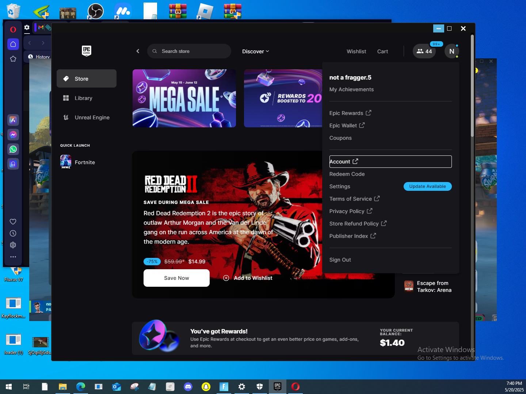
Task: Open the OBS Studio desktop shortcut
Action: click(96, 11)
